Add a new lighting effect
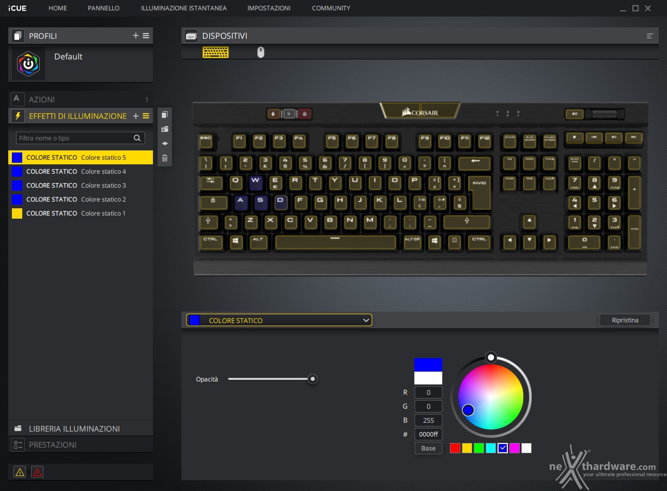667x491 pixels. pos(135,116)
